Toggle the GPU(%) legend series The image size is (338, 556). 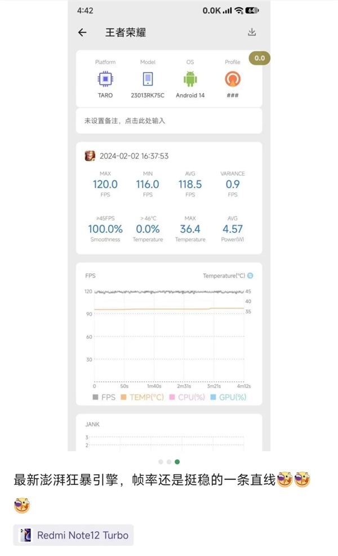[x=228, y=397]
